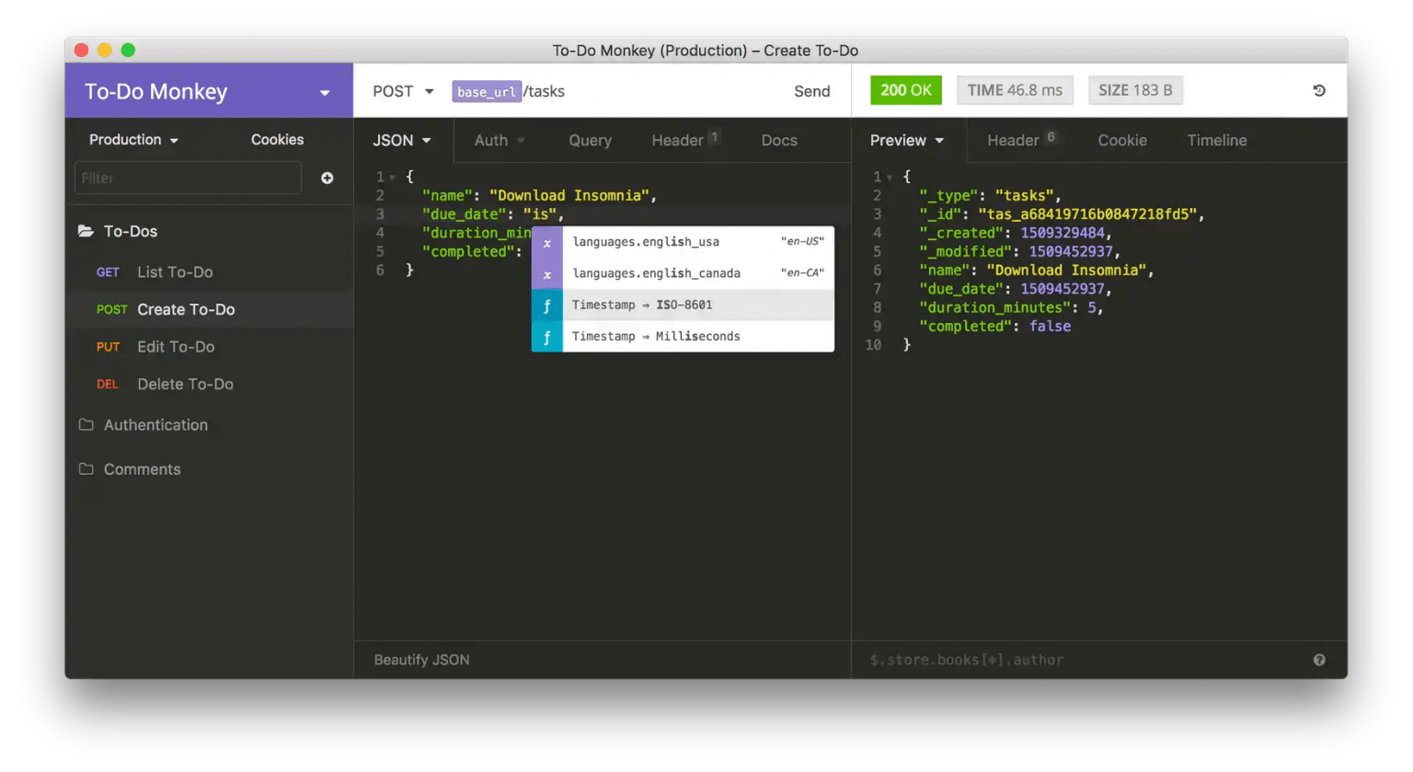This screenshot has width=1413, height=772.
Task: Click the Comments folder icon
Action: coord(86,468)
